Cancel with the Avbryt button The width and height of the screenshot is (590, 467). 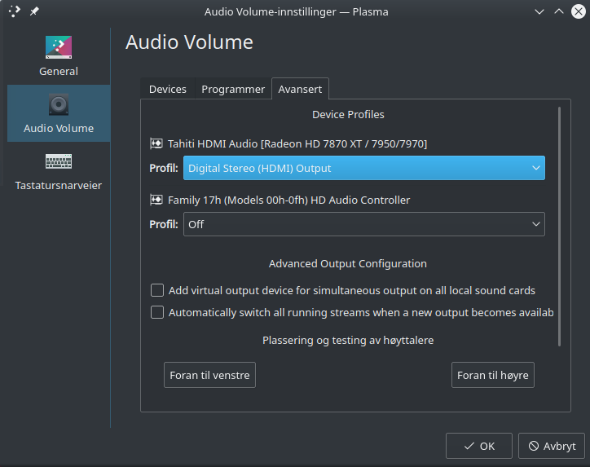pyautogui.click(x=552, y=446)
